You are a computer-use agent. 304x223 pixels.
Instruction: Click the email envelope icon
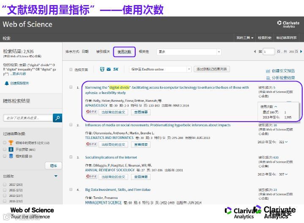tap(109, 69)
